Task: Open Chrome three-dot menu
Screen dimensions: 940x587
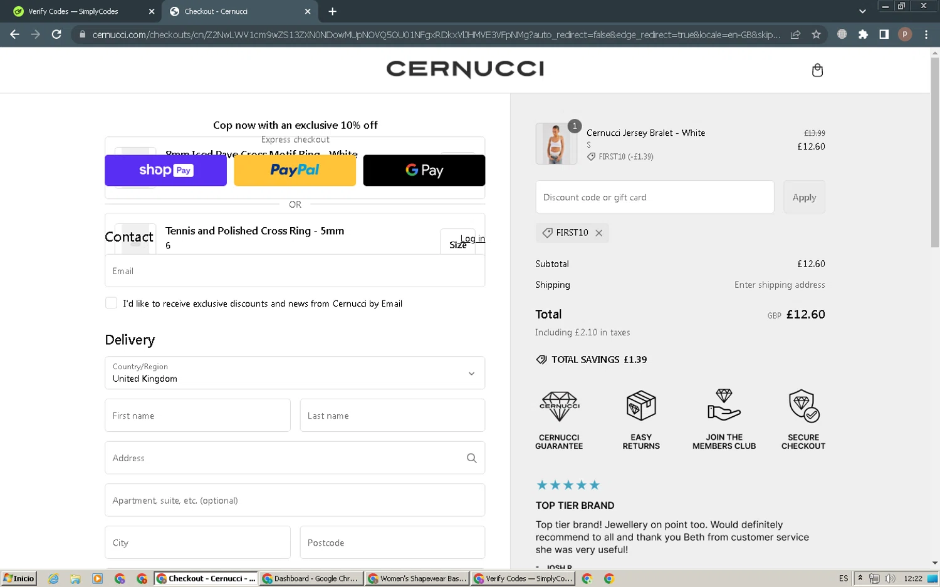Action: [926, 34]
